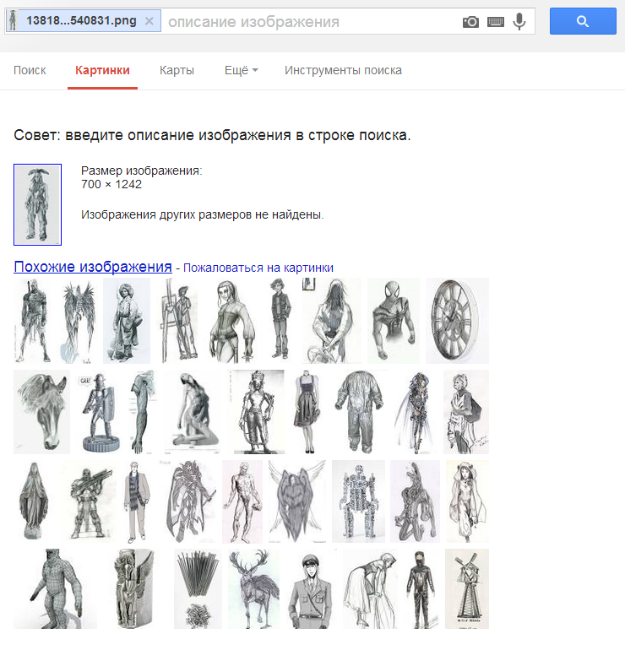Click the search box description field
Image resolution: width=625 pixels, height=661 pixels.
point(308,22)
